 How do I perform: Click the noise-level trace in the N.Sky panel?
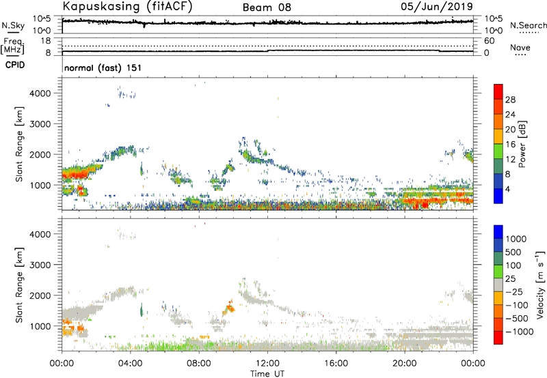pos(267,23)
